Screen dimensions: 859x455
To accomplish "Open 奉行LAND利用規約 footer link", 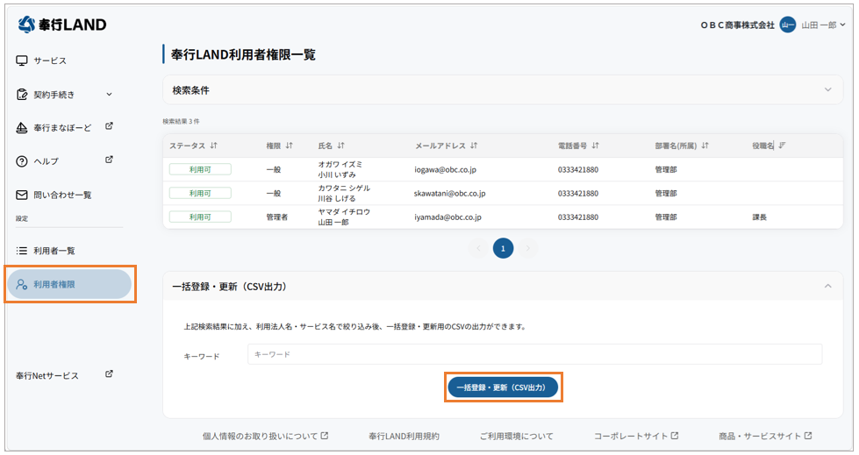I will click(x=404, y=437).
